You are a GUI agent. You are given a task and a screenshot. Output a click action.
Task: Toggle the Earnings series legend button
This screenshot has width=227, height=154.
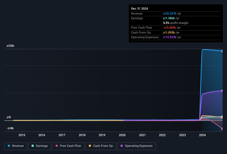(40, 146)
